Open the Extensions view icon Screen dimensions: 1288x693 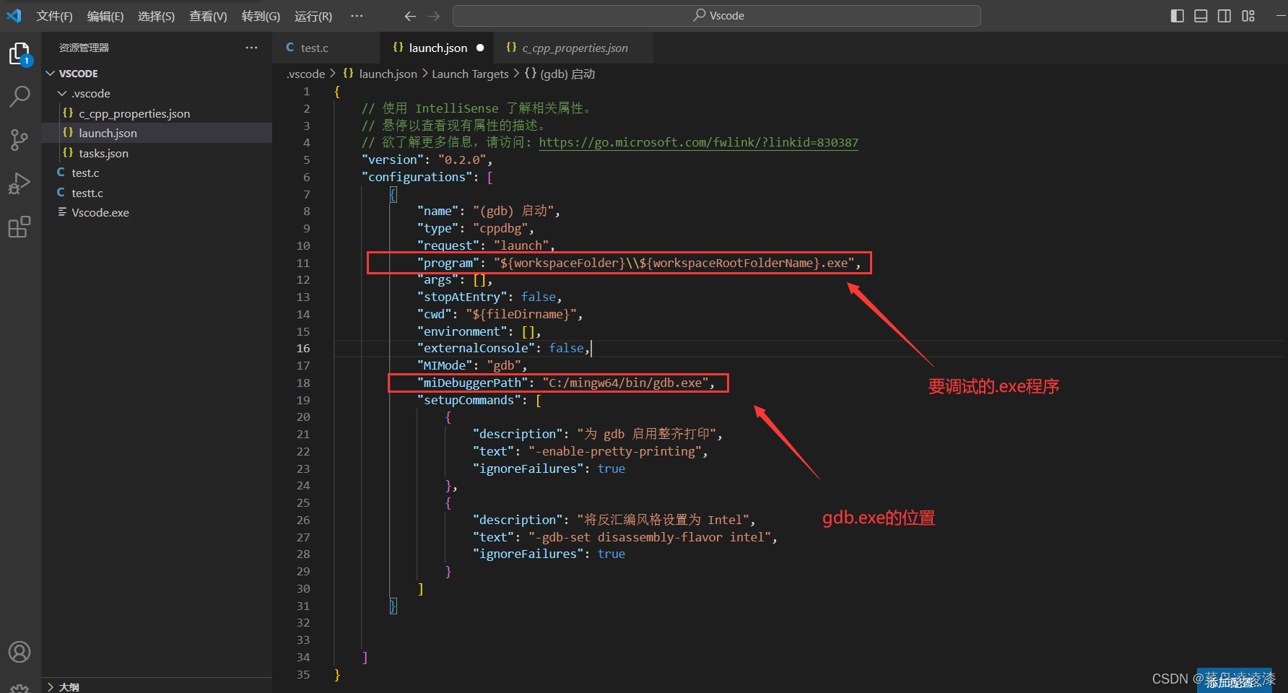click(x=19, y=227)
